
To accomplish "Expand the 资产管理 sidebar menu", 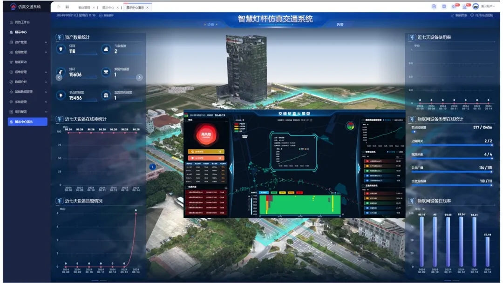I will point(28,42).
